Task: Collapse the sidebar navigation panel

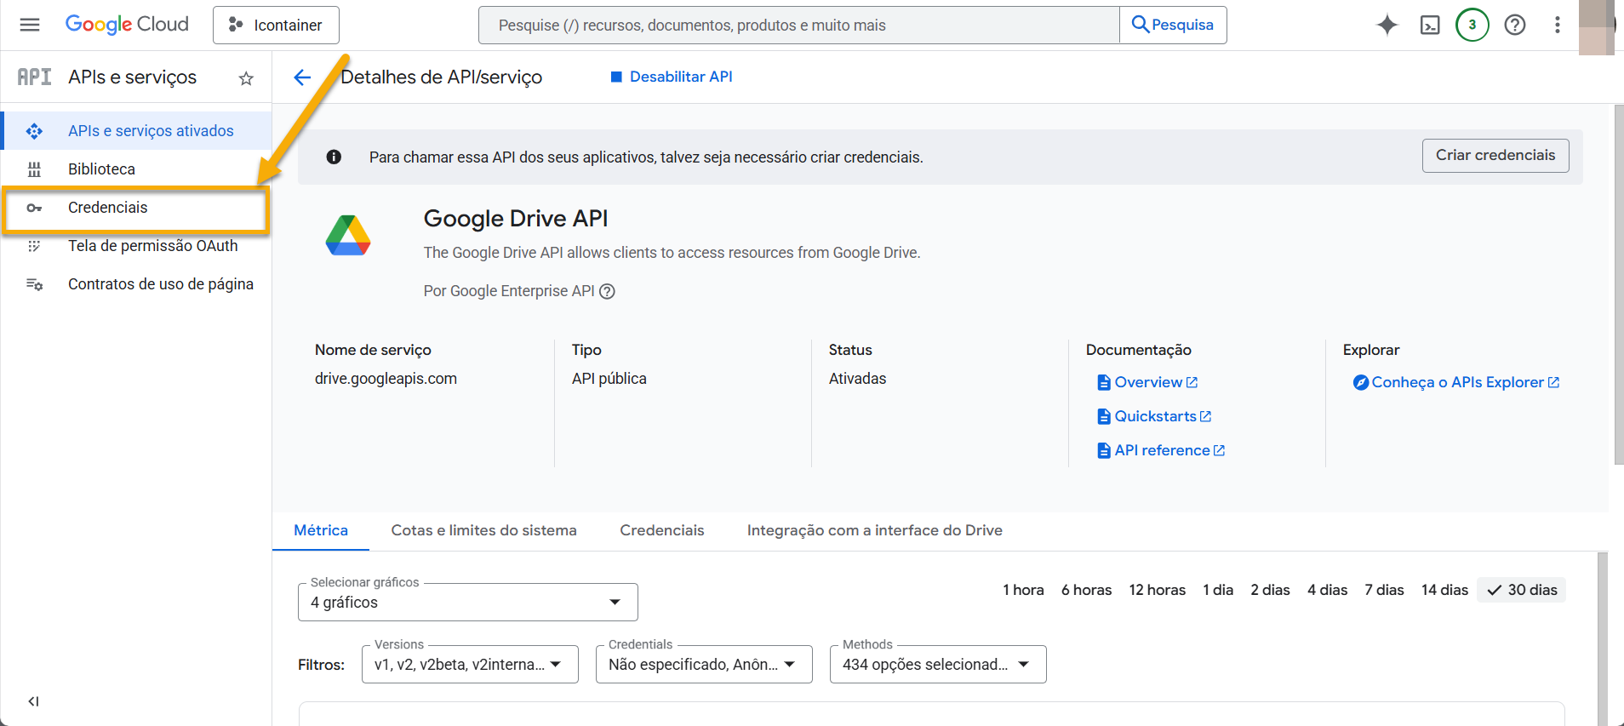Action: click(x=33, y=701)
